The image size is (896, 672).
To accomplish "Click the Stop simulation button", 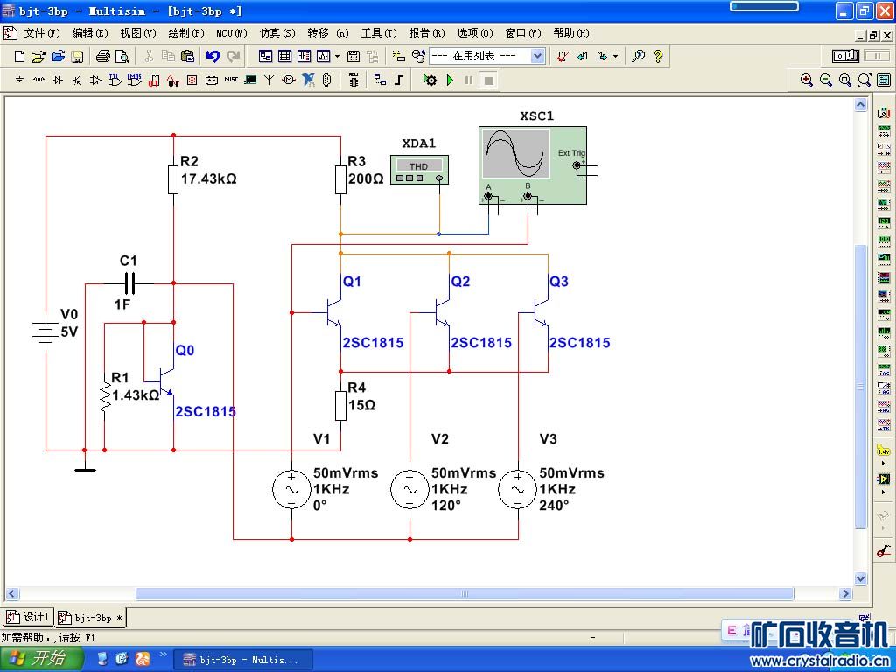I will click(489, 80).
